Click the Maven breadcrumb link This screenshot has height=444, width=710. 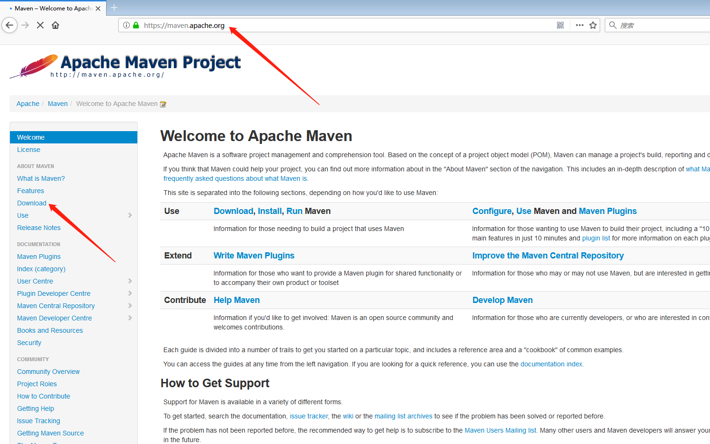pos(58,104)
